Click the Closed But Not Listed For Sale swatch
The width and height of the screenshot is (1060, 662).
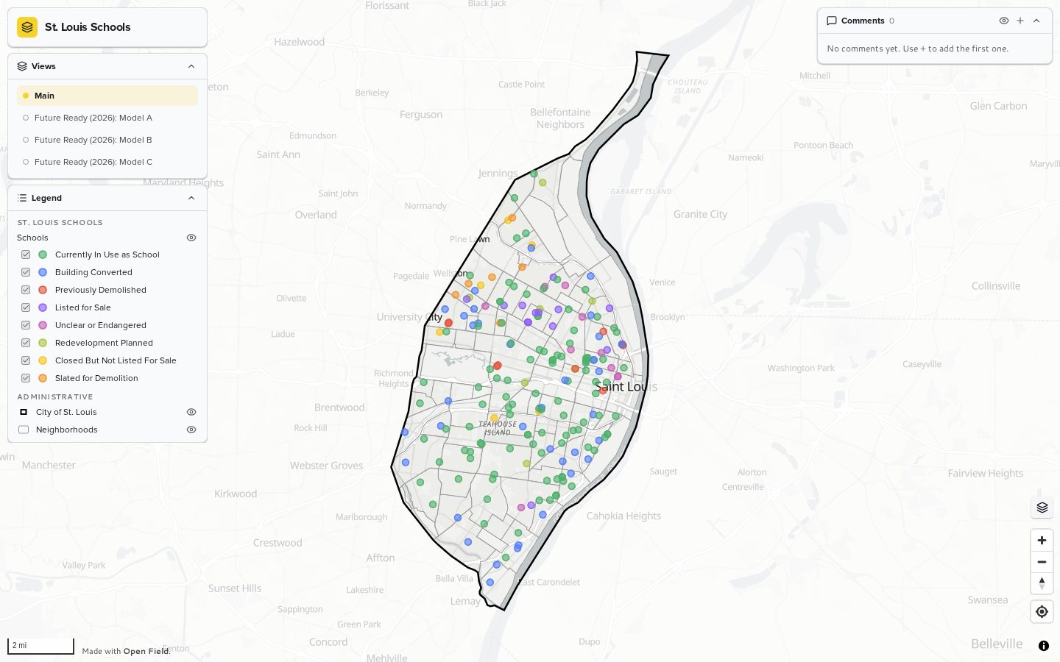[43, 360]
